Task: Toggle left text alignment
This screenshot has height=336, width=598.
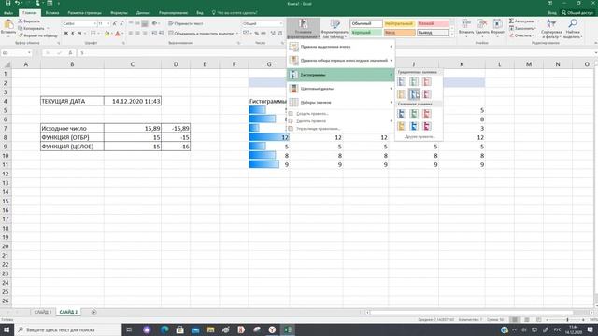Action: [131, 34]
